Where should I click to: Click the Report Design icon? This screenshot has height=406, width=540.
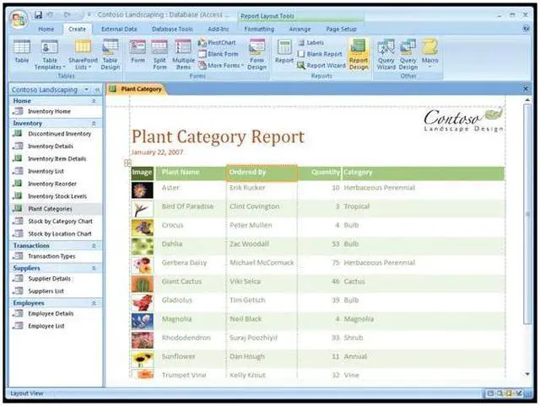point(359,53)
